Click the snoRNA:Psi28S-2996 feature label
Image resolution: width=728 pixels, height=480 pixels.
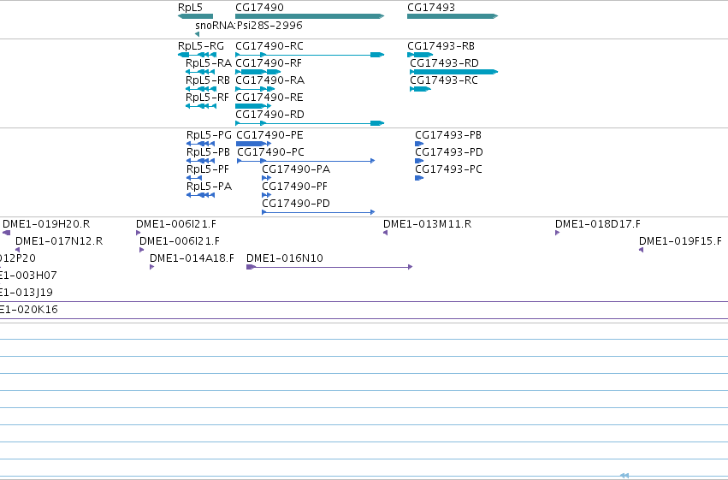tap(249, 26)
